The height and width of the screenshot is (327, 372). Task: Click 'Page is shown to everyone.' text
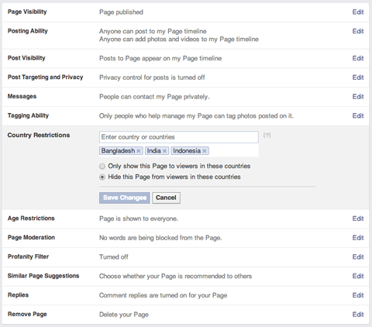(x=139, y=219)
